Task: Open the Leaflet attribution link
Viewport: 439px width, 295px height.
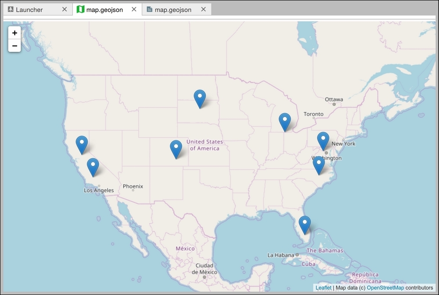Action: click(324, 288)
